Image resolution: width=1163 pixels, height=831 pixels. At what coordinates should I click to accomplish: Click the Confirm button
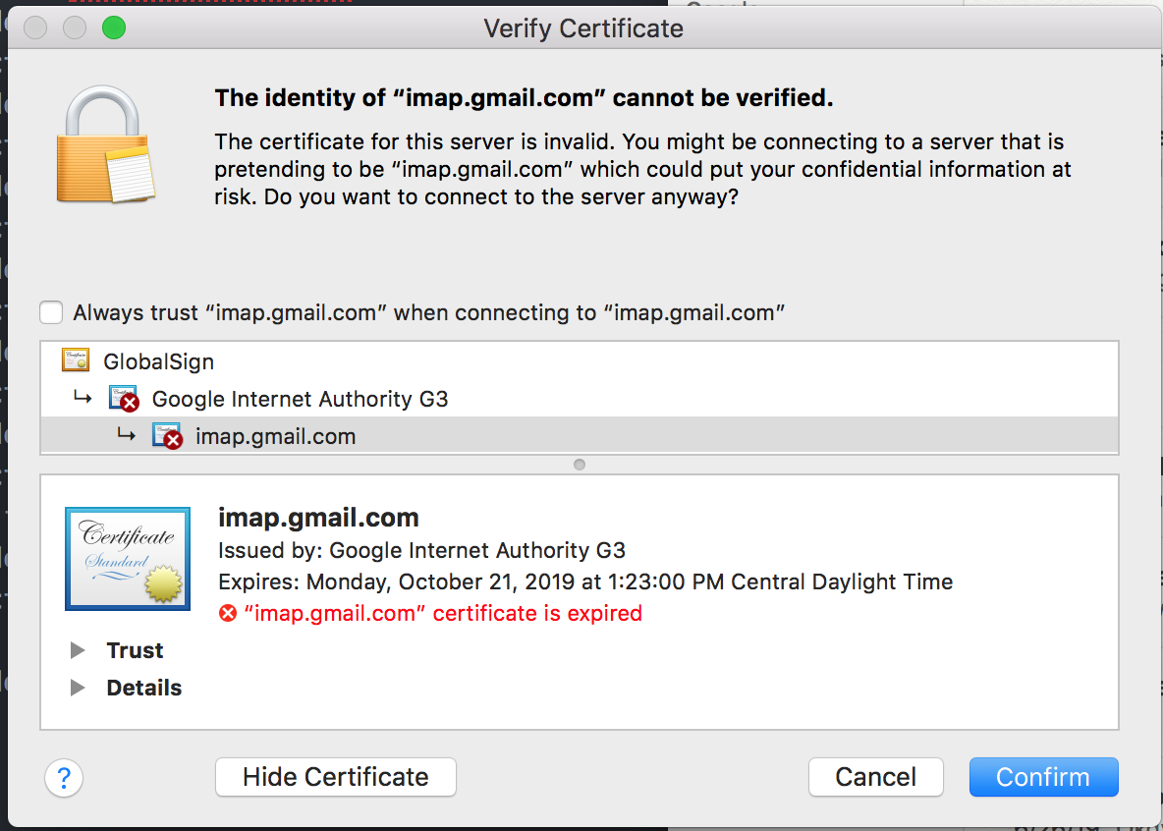[x=1043, y=777]
